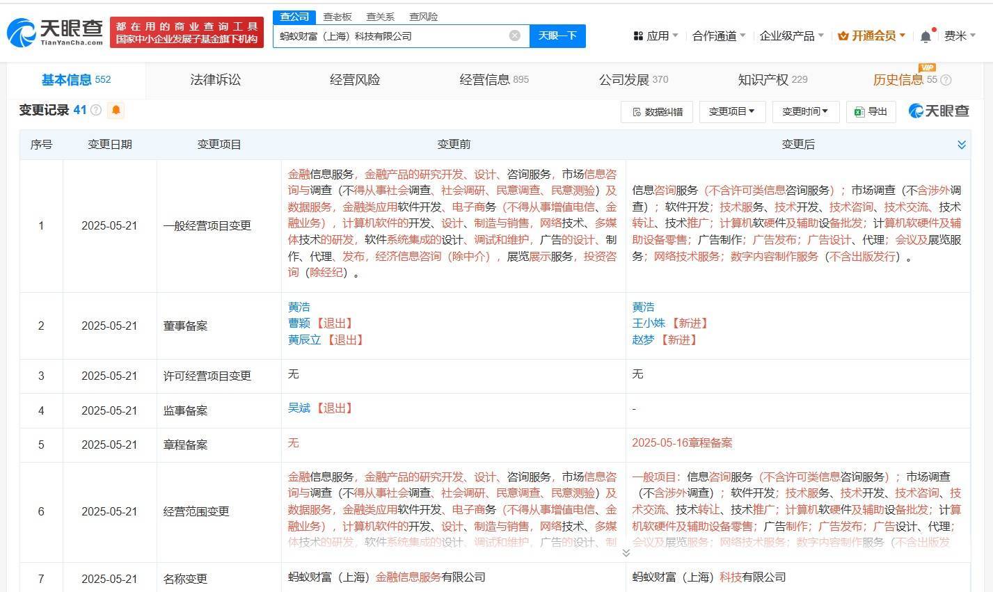993x592 pixels.
Task: Select the 法律诉讼 tab
Action: [216, 80]
